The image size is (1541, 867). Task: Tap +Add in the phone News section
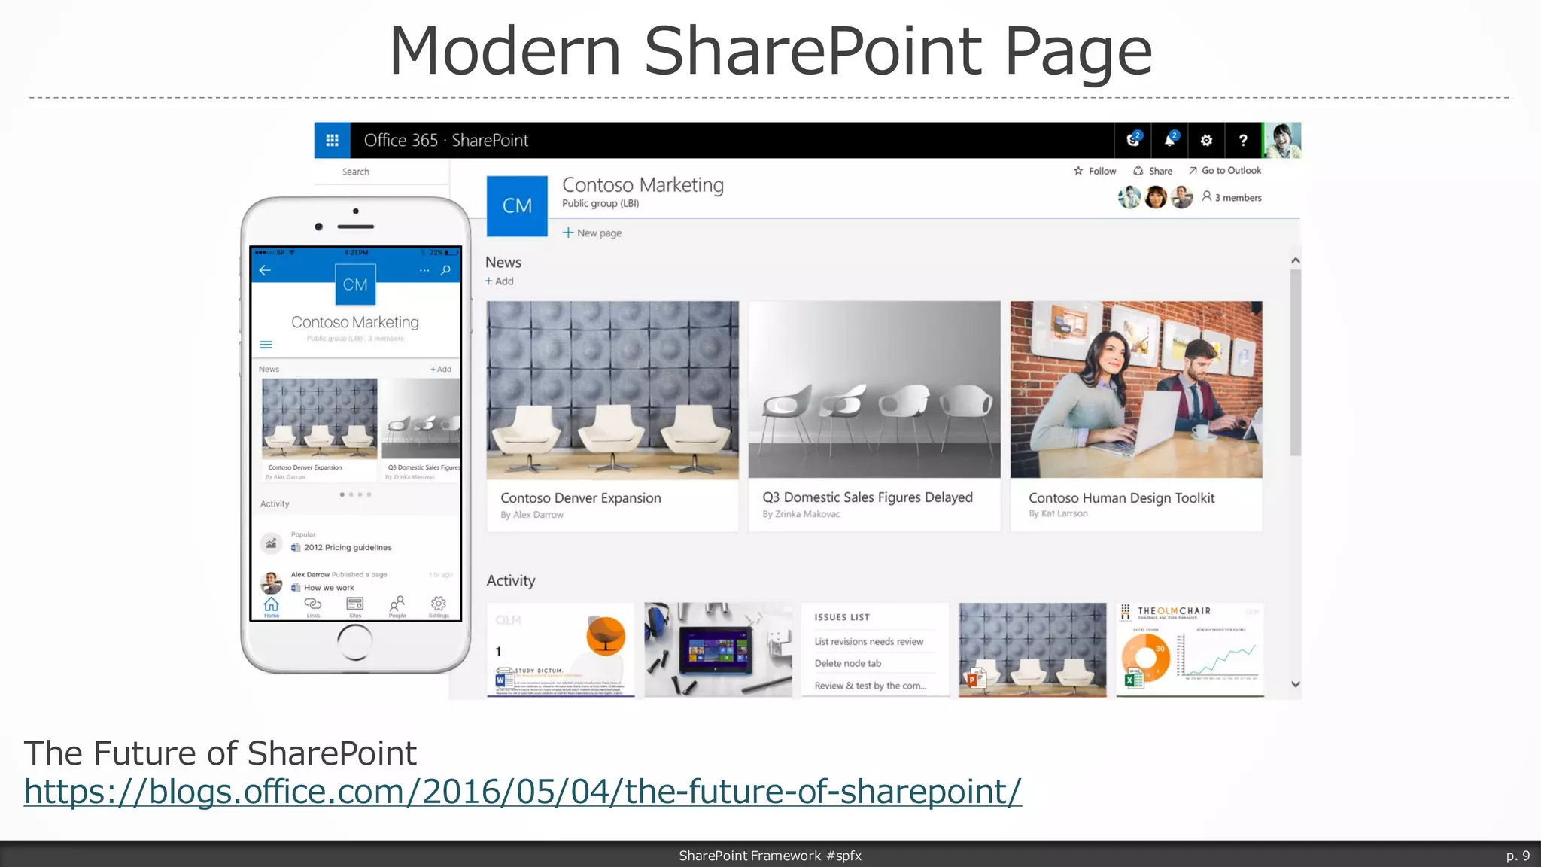click(441, 369)
